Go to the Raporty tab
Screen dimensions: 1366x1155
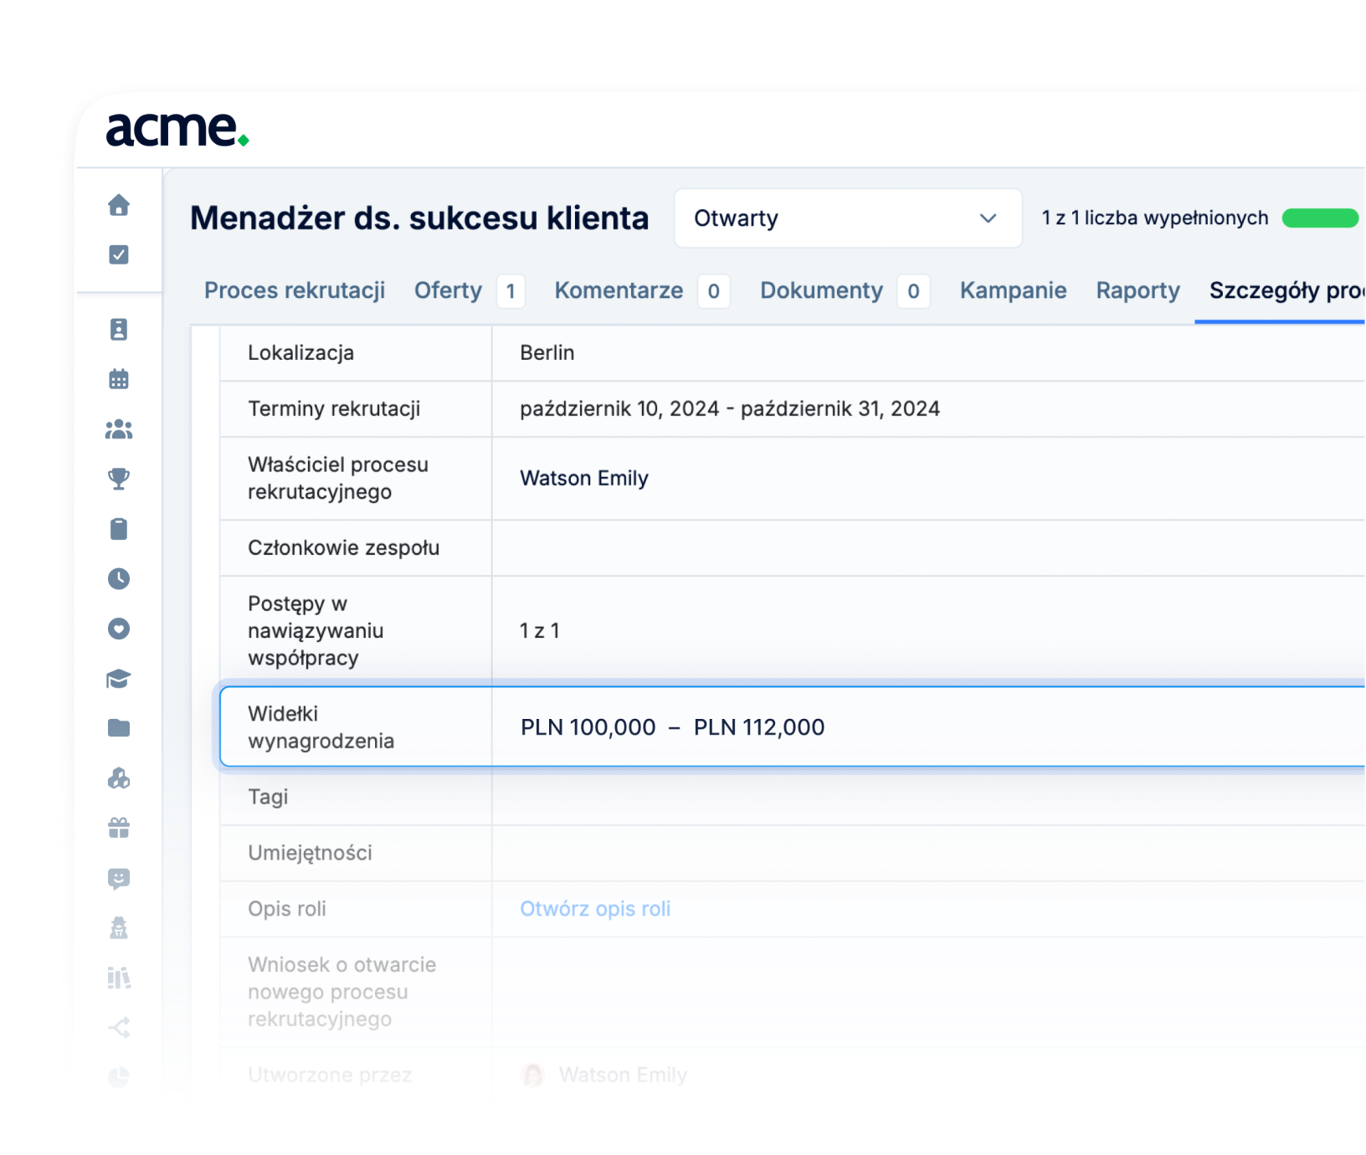click(1137, 290)
